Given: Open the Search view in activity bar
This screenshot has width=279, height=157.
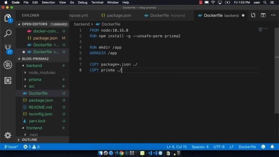Looking at the screenshot, I should pyautogui.click(x=8, y=33).
